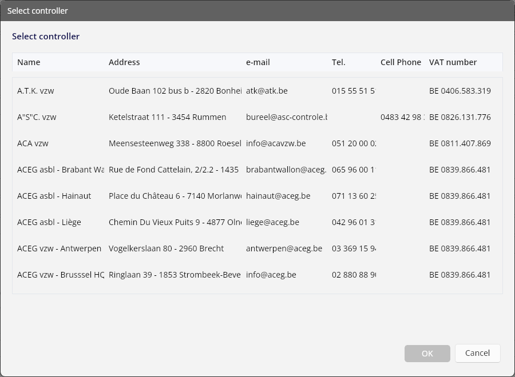Select ACEG vzw - Brusssel HQ entry
The height and width of the screenshot is (377, 515).
[x=257, y=274]
